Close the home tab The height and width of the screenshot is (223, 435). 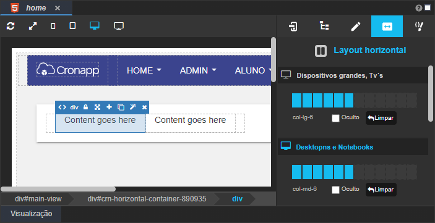58,8
